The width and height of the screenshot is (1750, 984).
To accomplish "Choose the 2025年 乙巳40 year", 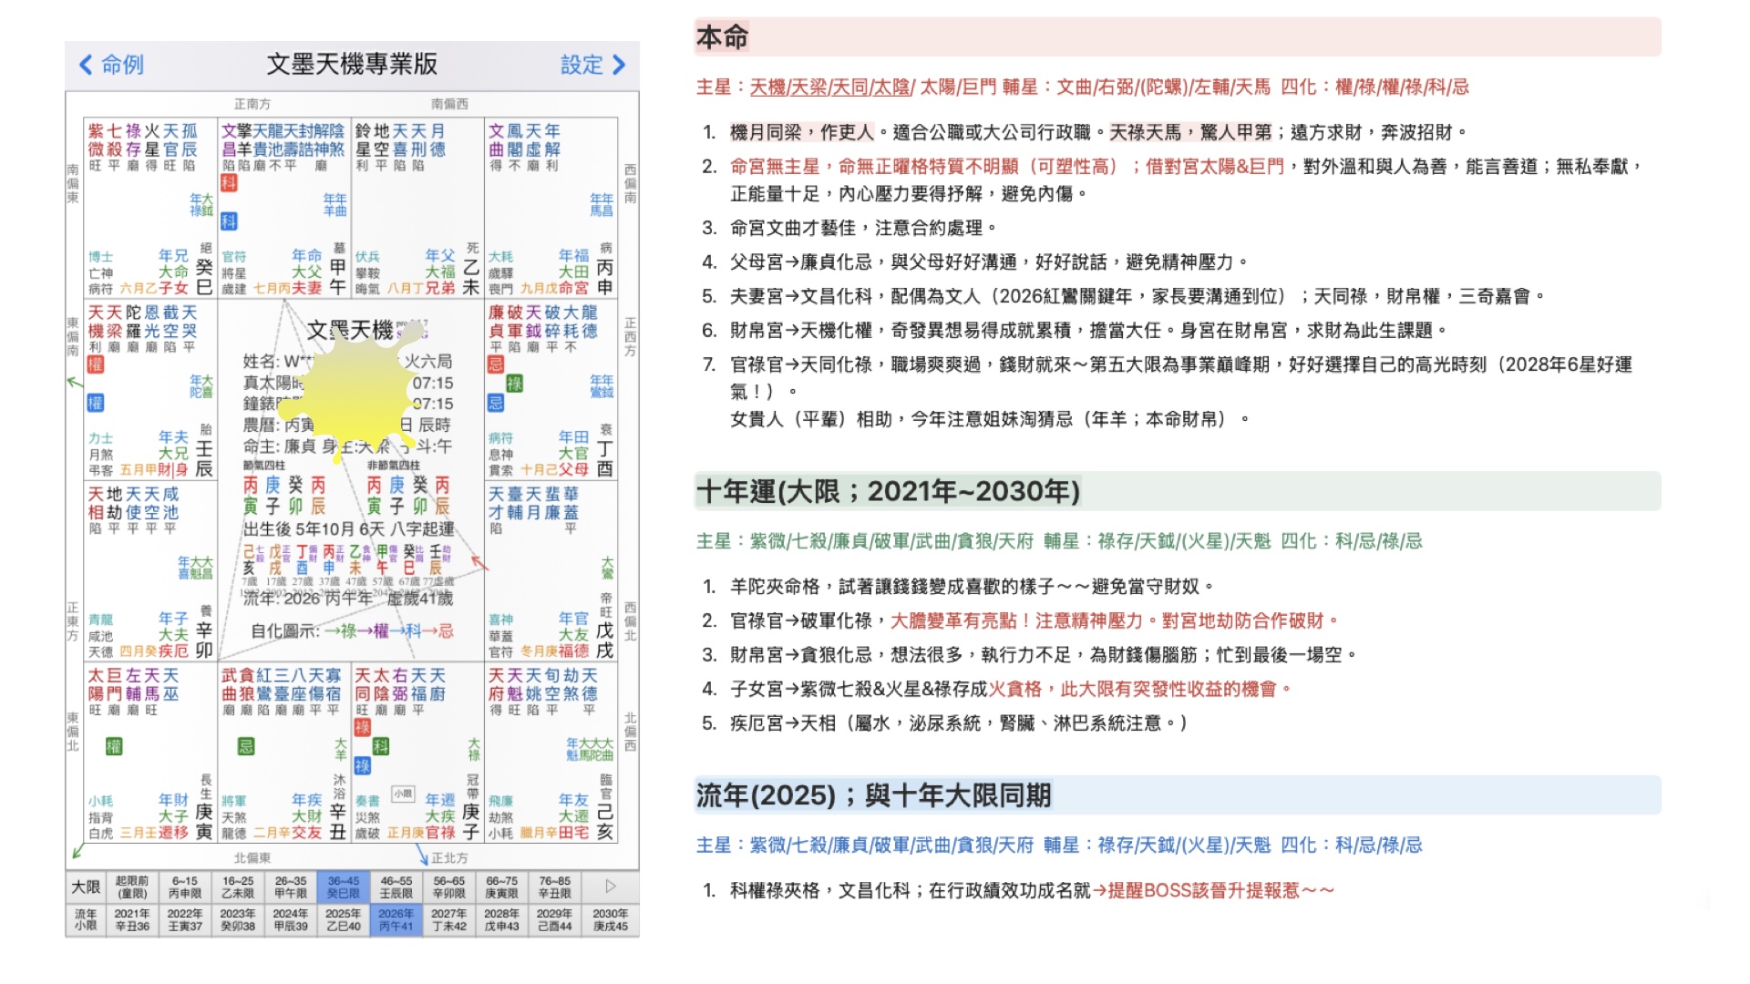I will point(344,919).
